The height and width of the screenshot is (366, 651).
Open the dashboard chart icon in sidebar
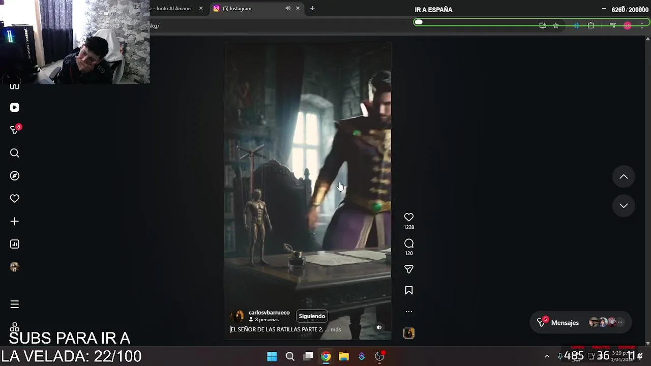15,244
